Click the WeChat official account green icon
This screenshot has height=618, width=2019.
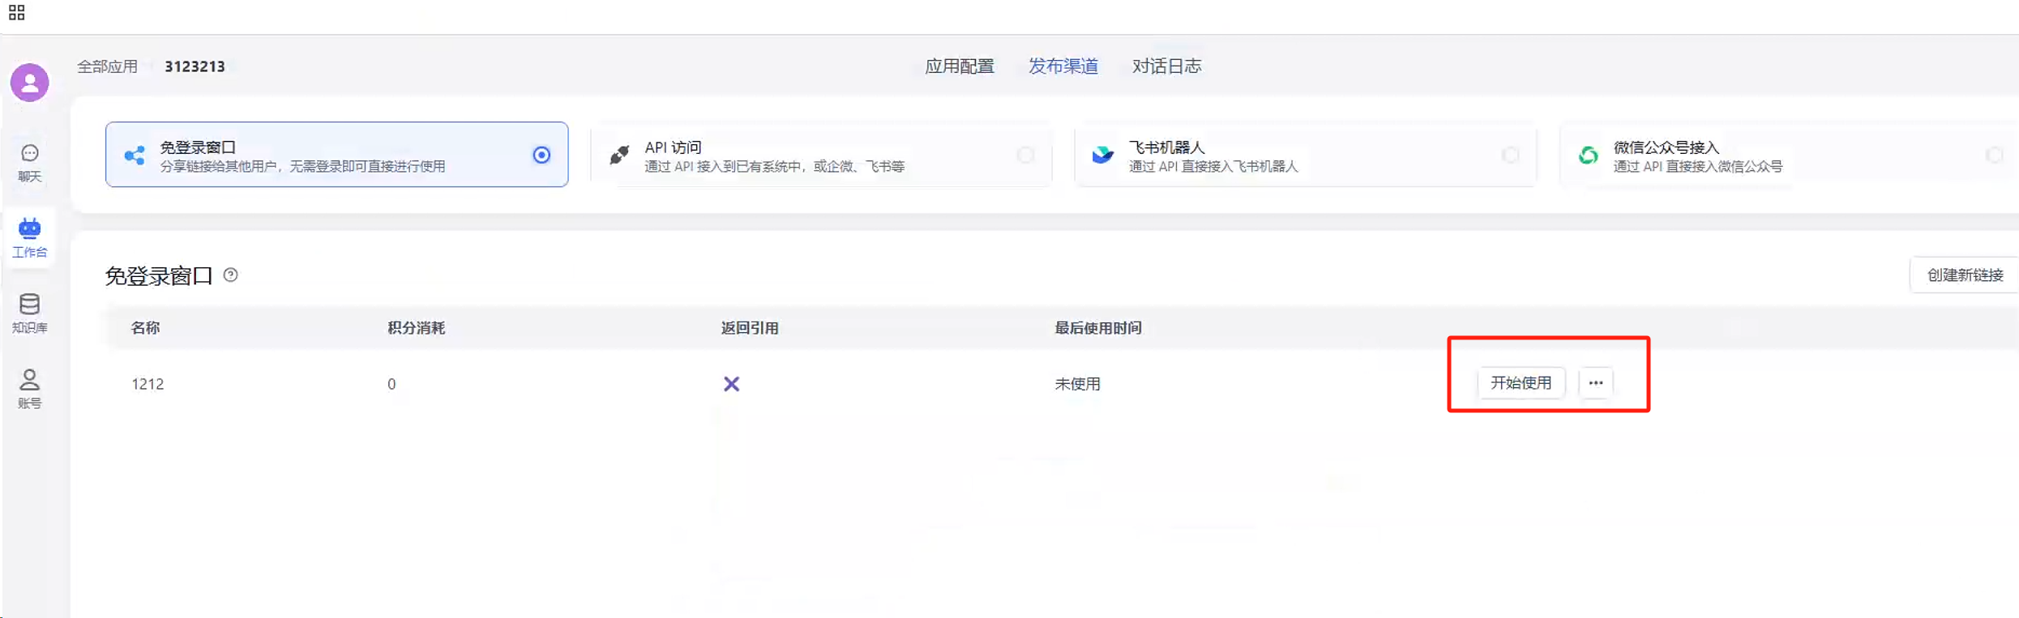tap(1588, 155)
